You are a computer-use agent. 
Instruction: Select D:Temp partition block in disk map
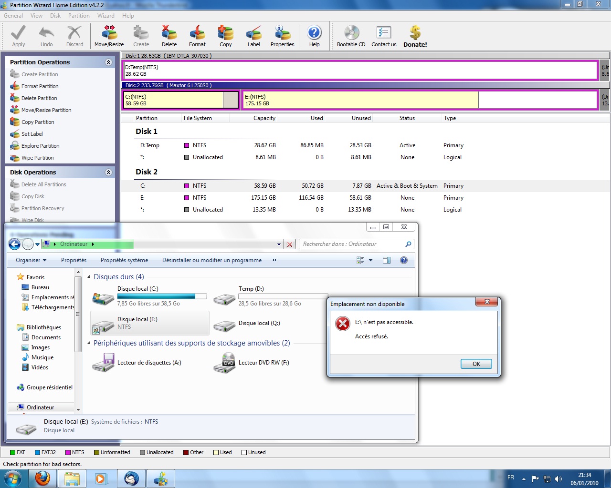pyautogui.click(x=360, y=71)
